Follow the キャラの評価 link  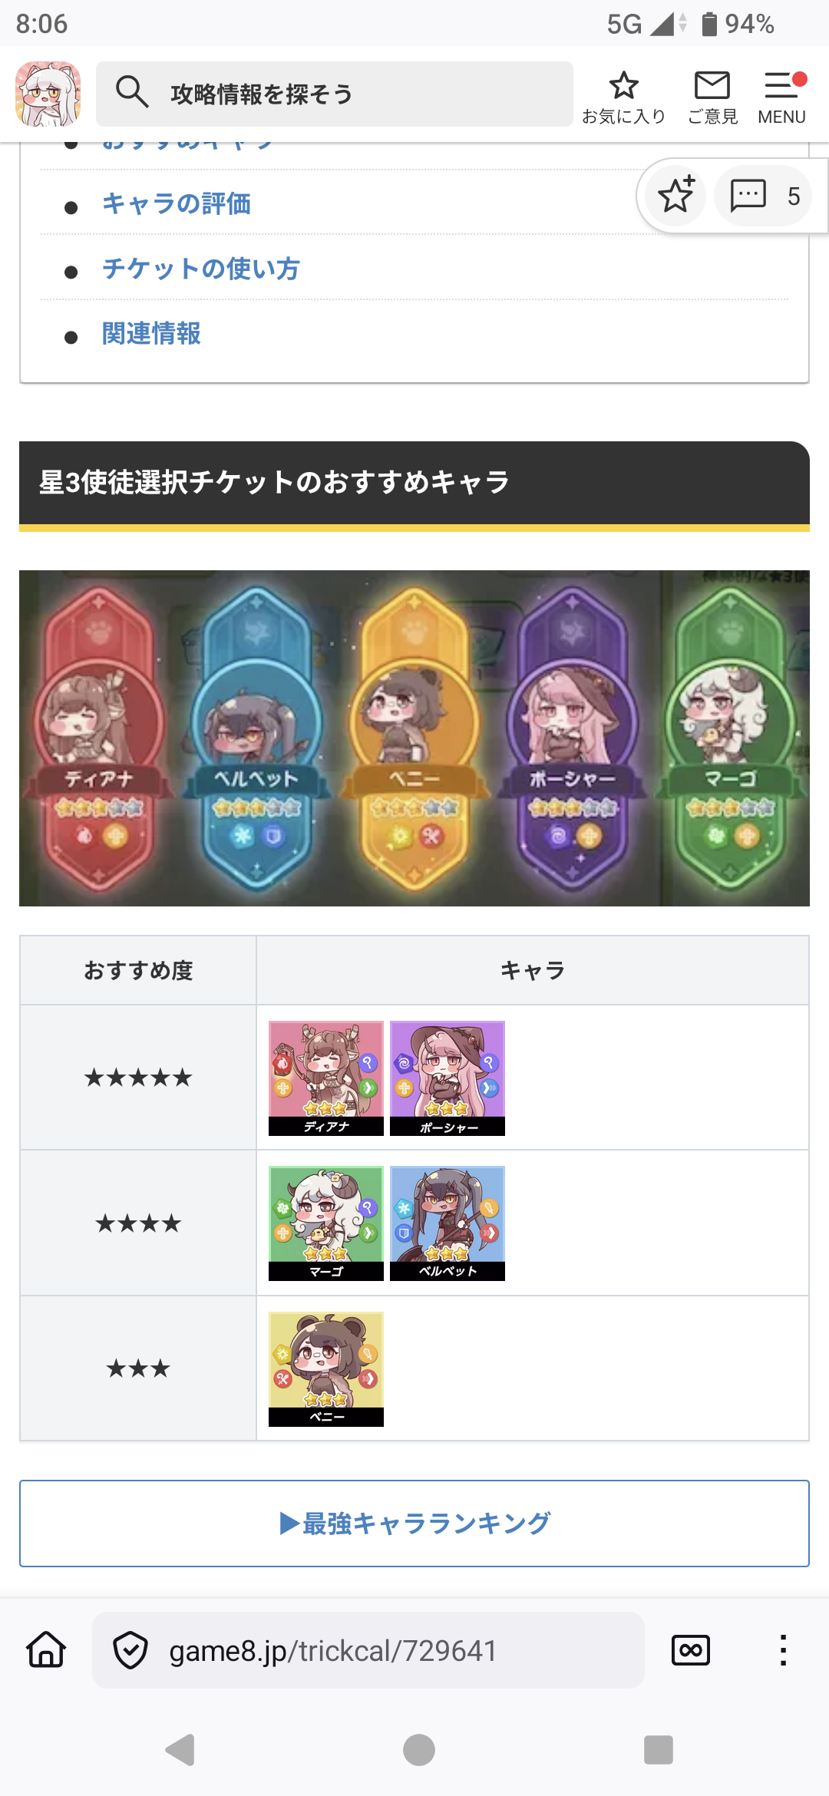(x=177, y=203)
